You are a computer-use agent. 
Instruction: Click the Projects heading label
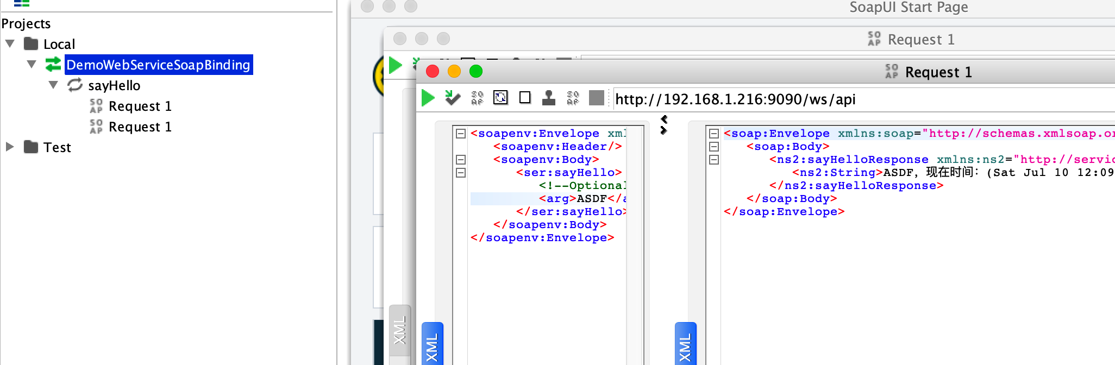coord(26,23)
